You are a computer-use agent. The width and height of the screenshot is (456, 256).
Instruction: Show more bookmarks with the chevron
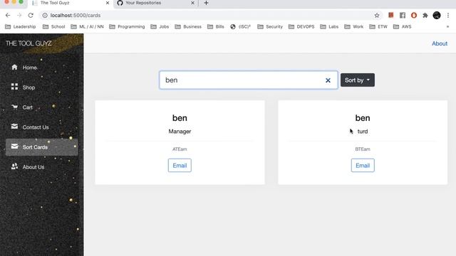click(447, 27)
